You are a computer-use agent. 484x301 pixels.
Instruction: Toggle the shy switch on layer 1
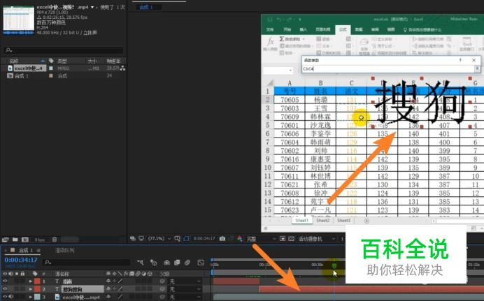click(108, 281)
